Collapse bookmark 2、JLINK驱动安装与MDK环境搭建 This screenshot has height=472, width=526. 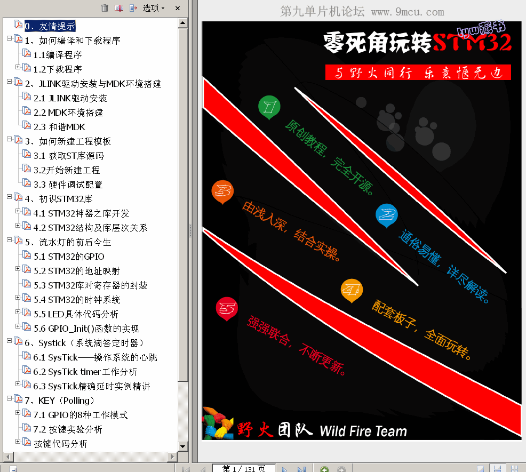[x=10, y=82]
